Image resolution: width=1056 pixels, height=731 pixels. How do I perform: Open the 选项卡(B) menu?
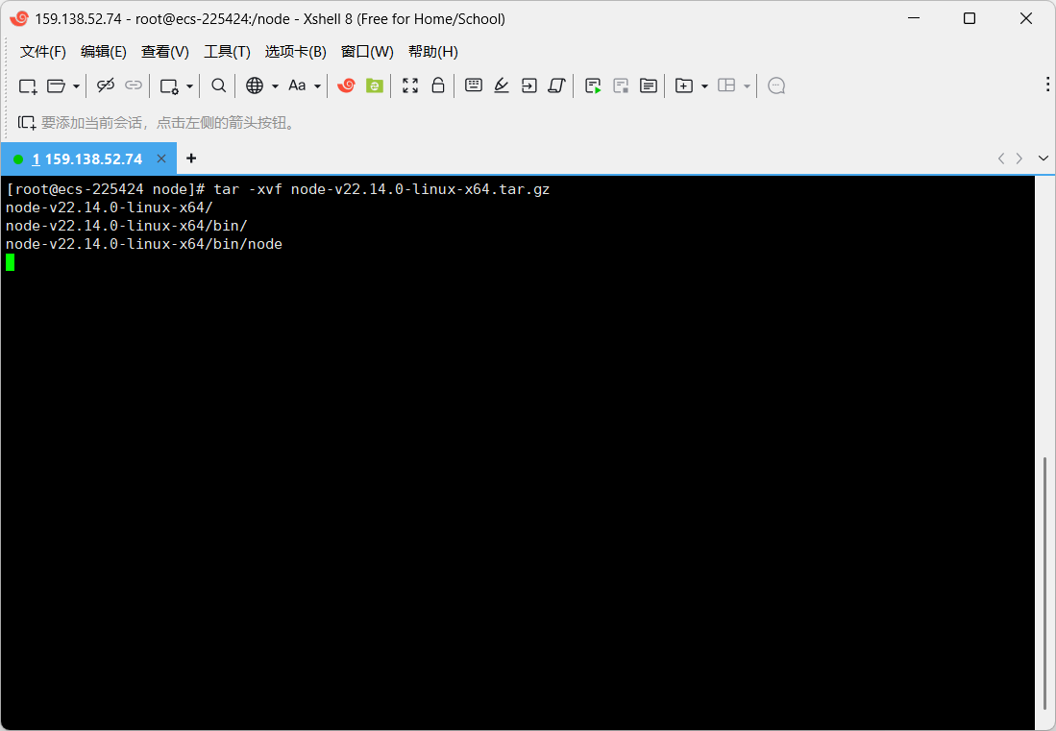(296, 52)
